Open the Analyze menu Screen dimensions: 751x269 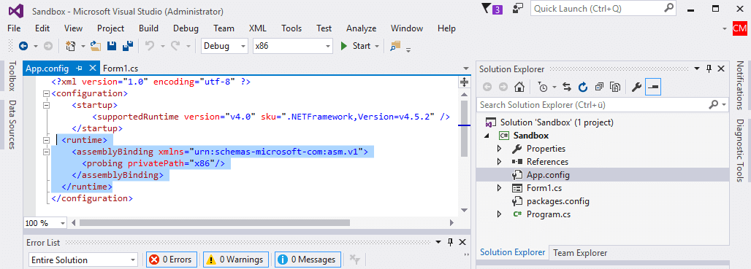pos(361,28)
